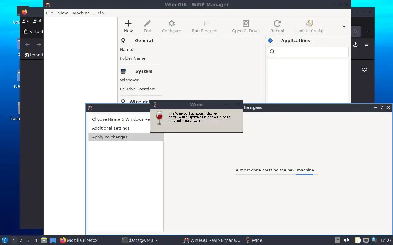393x245 pixels.
Task: Switch to workspace 2
Action: (21, 240)
